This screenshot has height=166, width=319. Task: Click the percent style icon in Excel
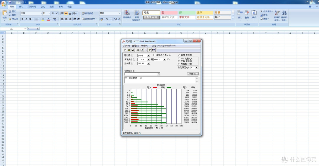107,19
